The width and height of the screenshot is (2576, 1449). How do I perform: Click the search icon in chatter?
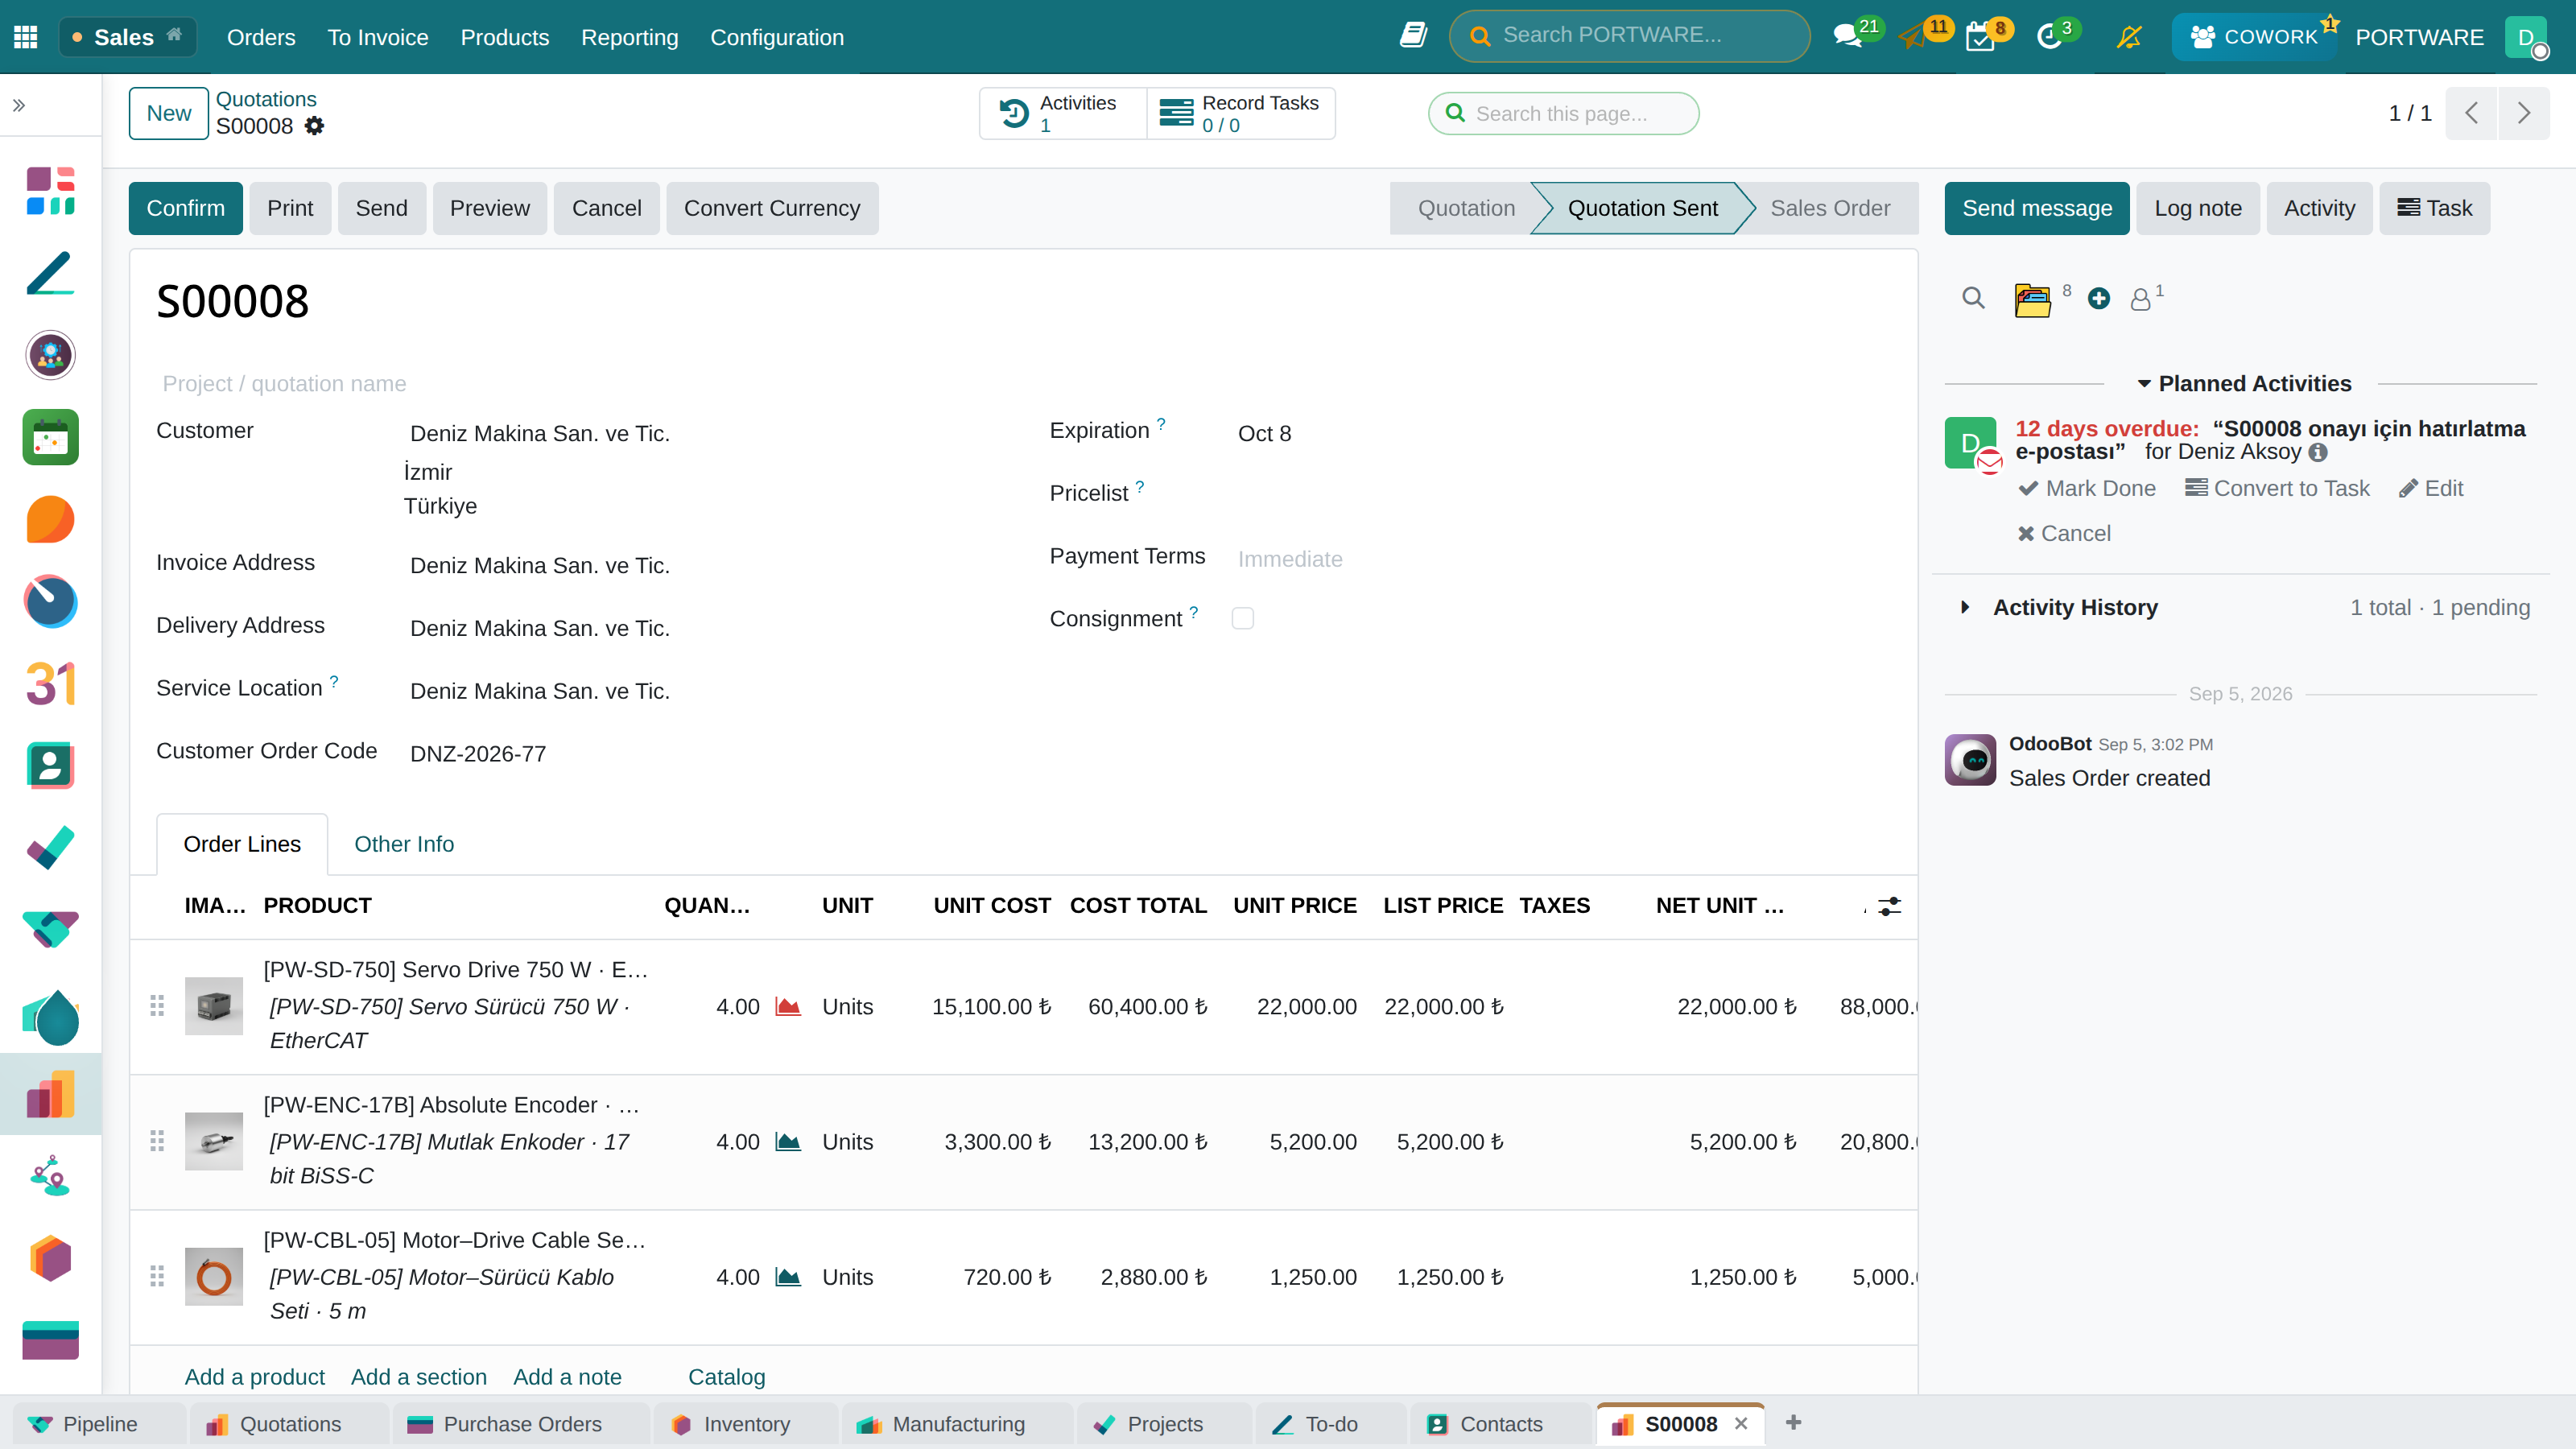pyautogui.click(x=1973, y=298)
